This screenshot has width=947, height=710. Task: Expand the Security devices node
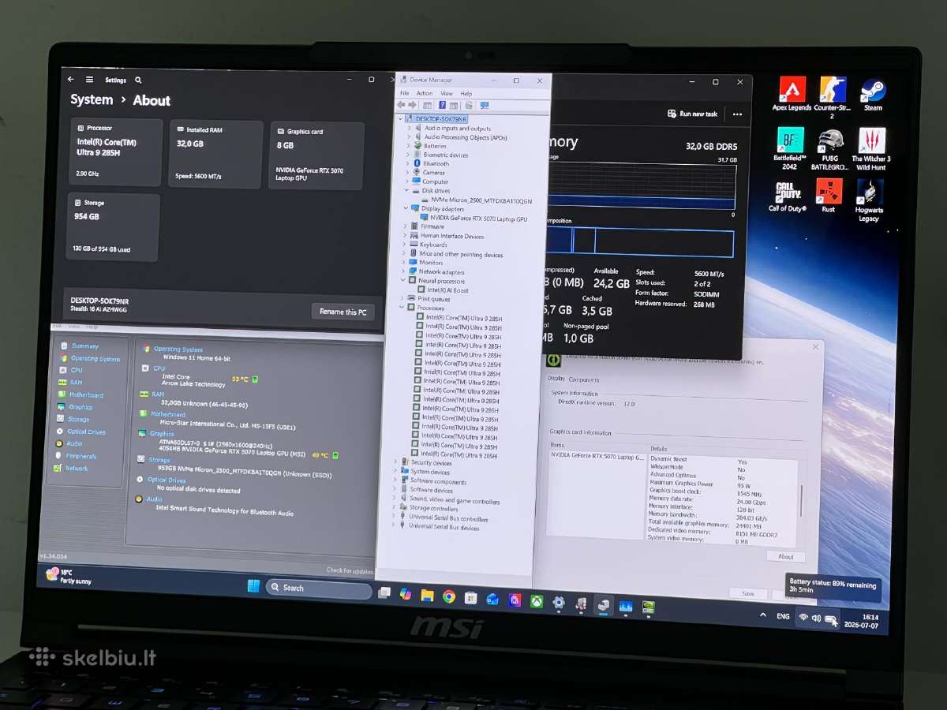pyautogui.click(x=395, y=462)
